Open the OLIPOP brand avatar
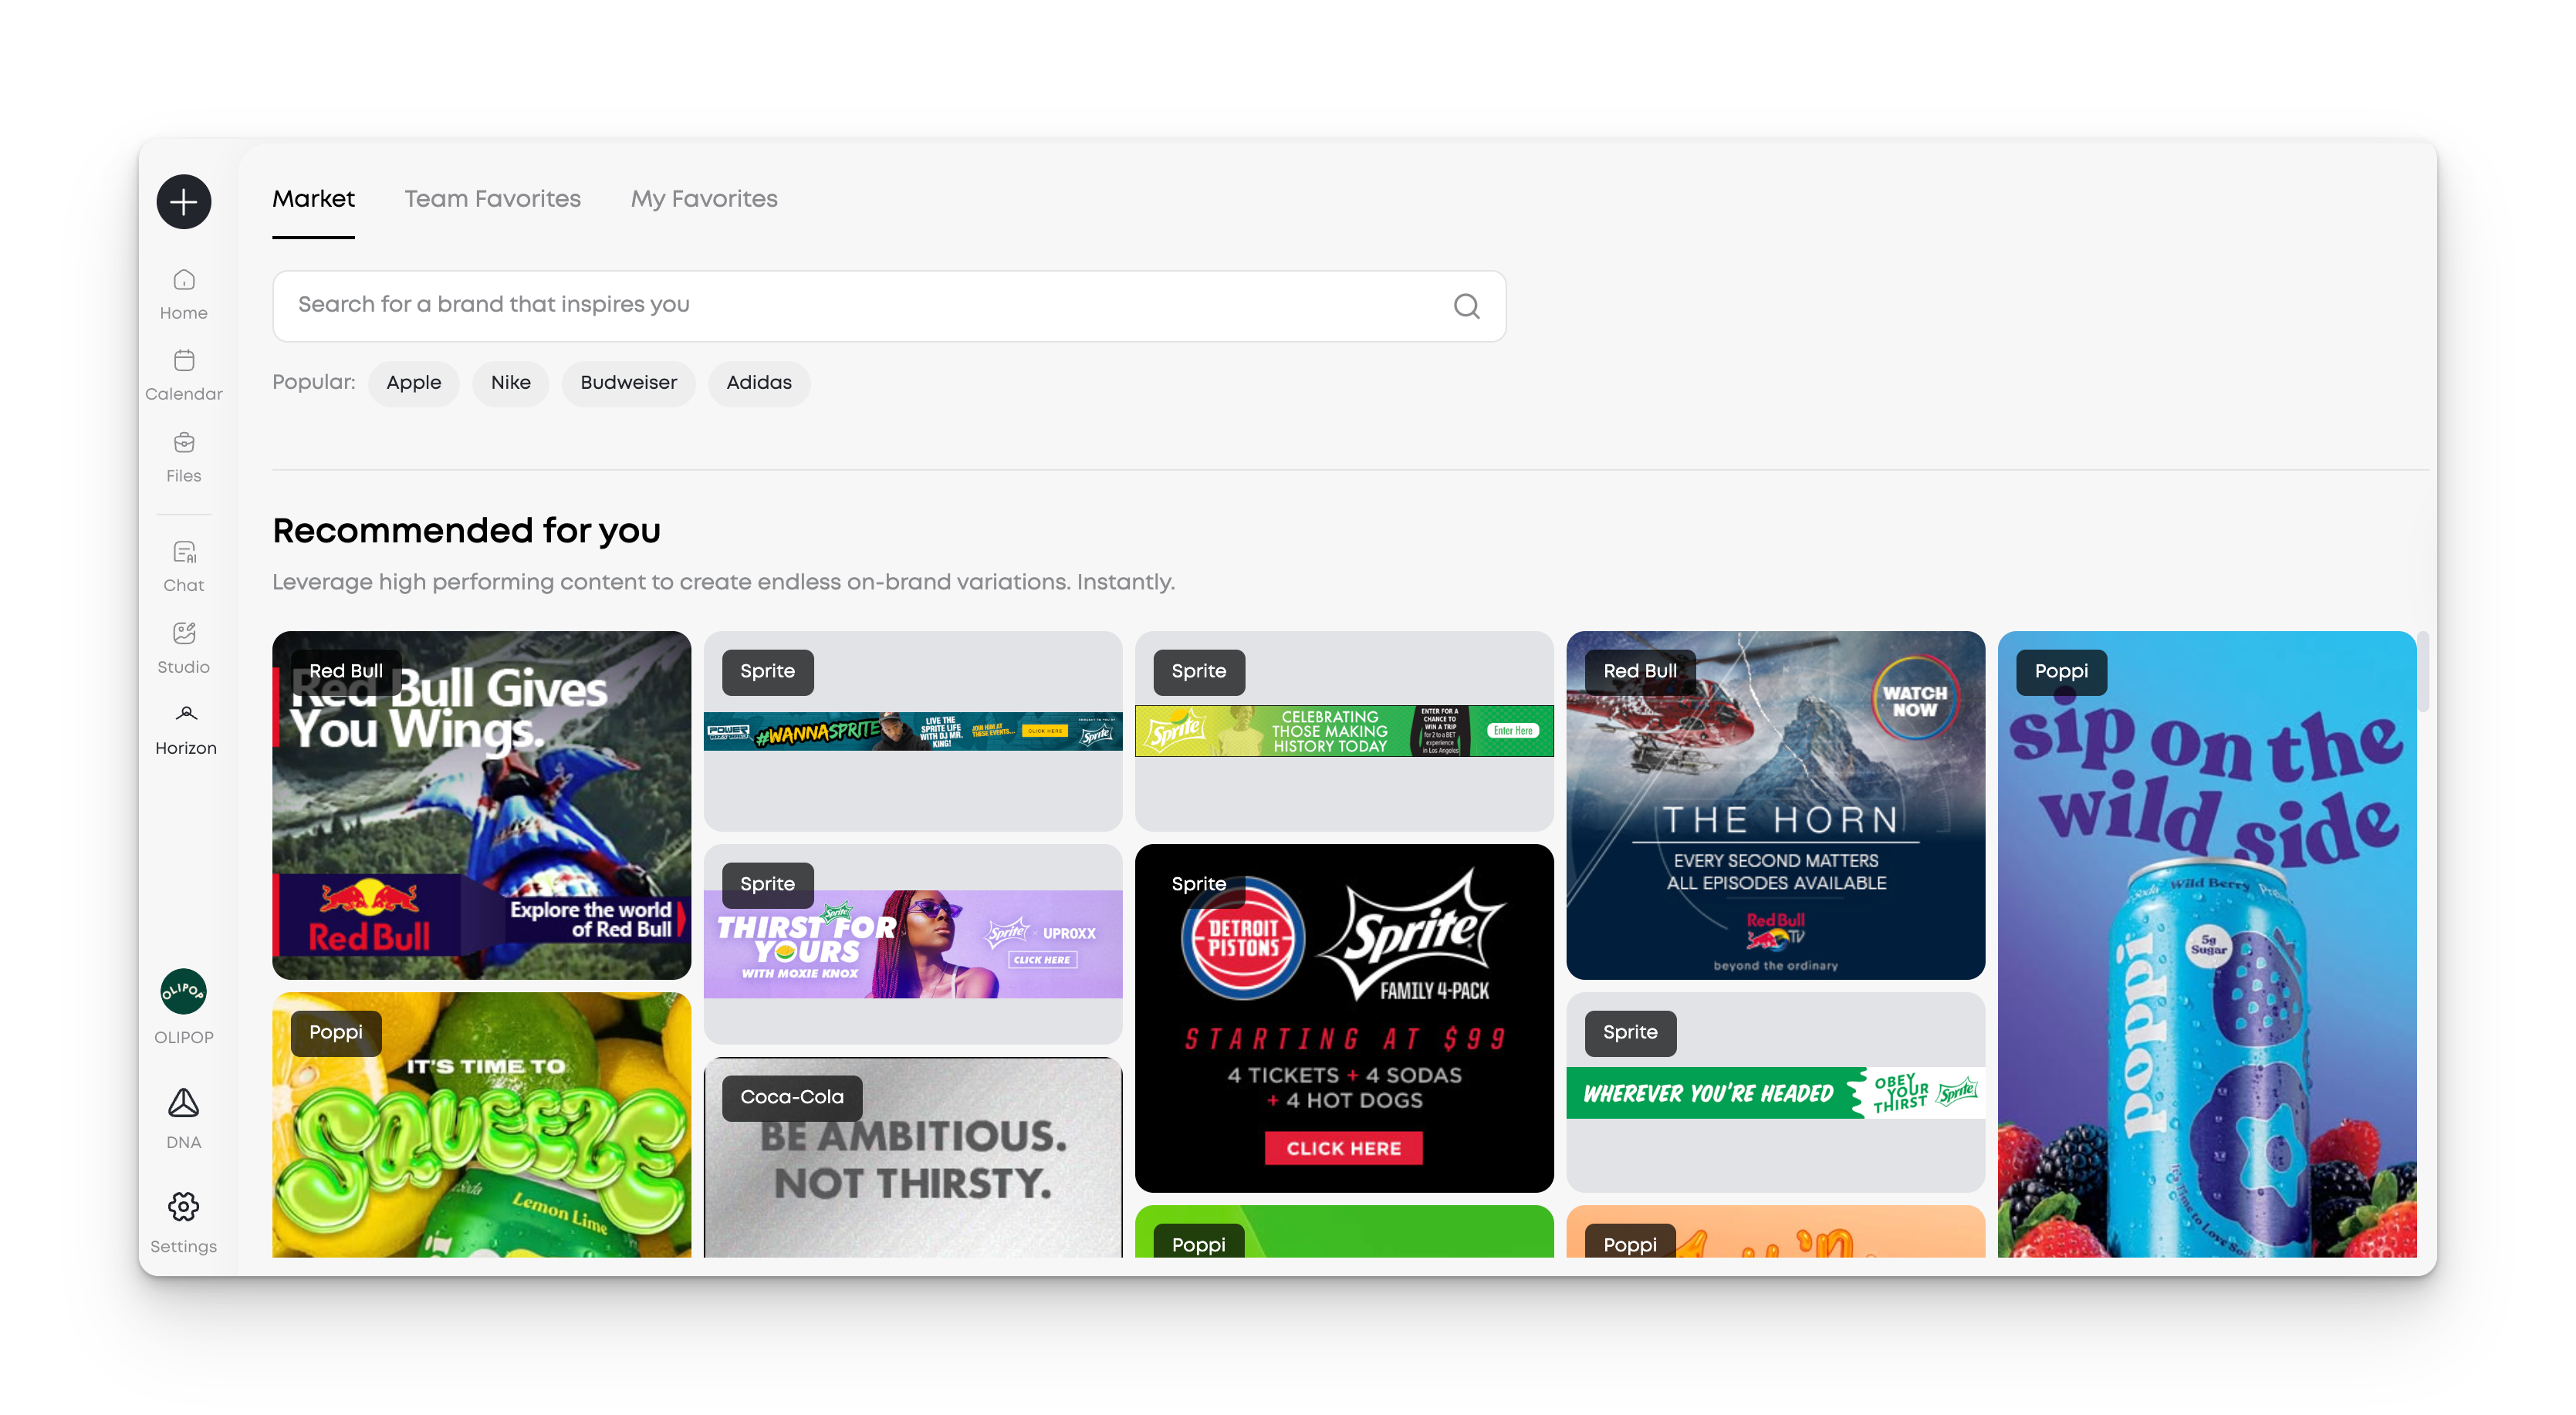Viewport: 2576px width, 1415px height. [x=184, y=992]
